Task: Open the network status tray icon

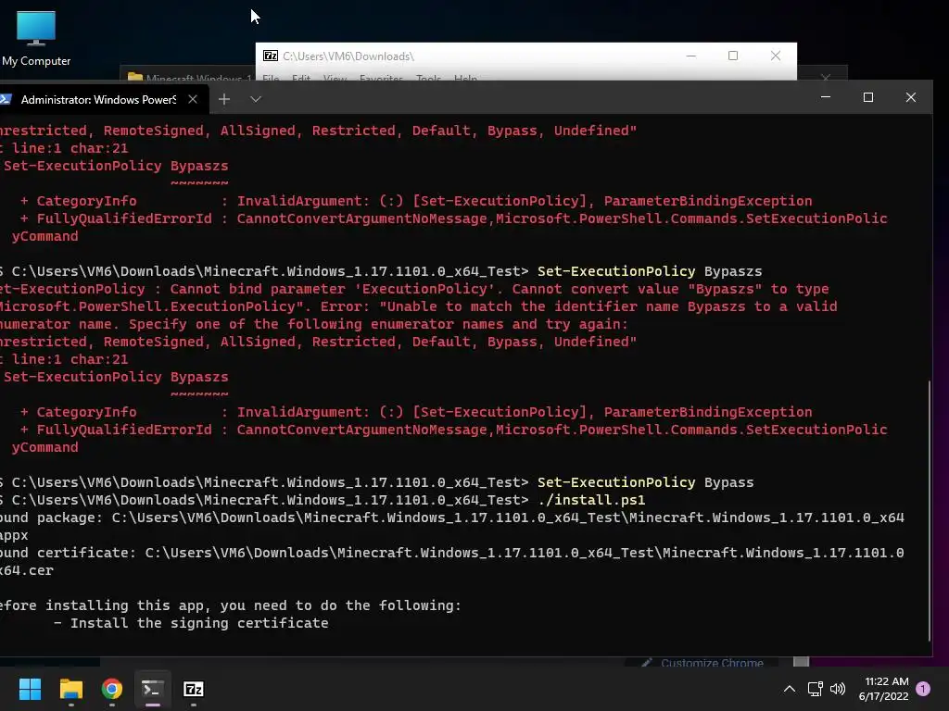Action: click(x=815, y=689)
